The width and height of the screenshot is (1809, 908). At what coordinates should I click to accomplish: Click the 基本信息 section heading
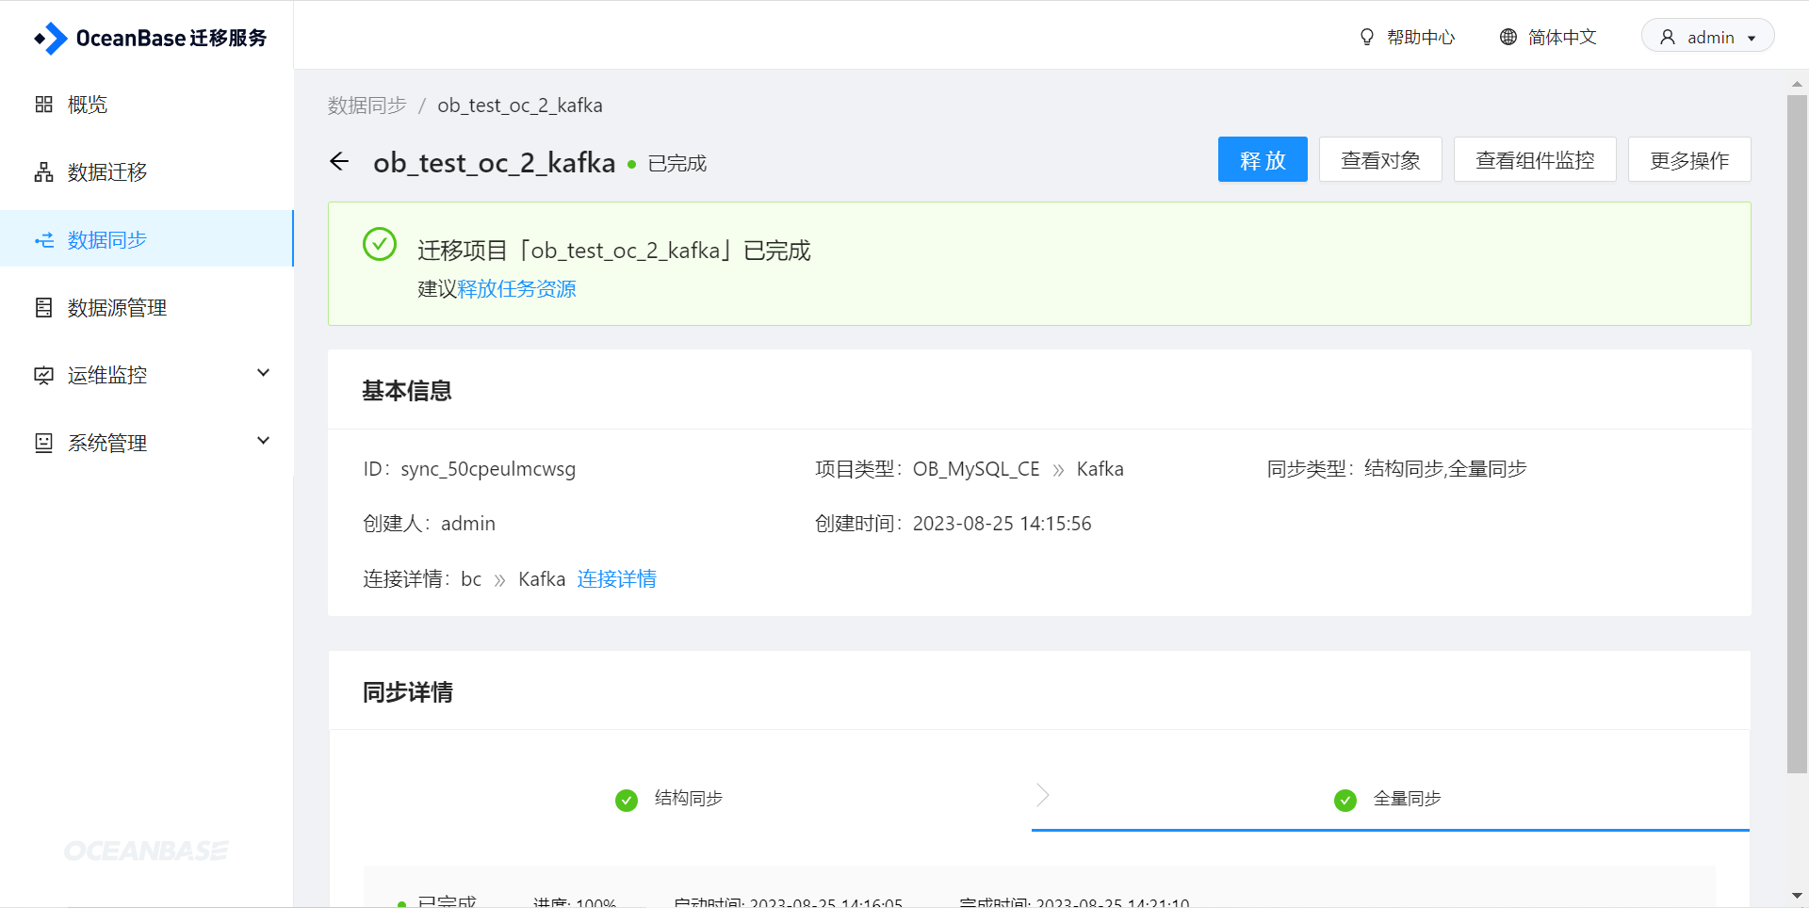407,391
